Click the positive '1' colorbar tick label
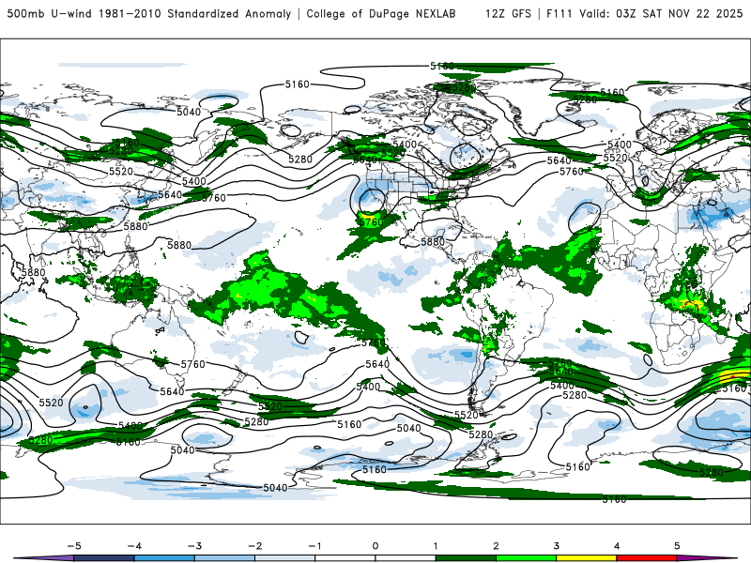Viewport: 751px width, 563px height. (436, 546)
